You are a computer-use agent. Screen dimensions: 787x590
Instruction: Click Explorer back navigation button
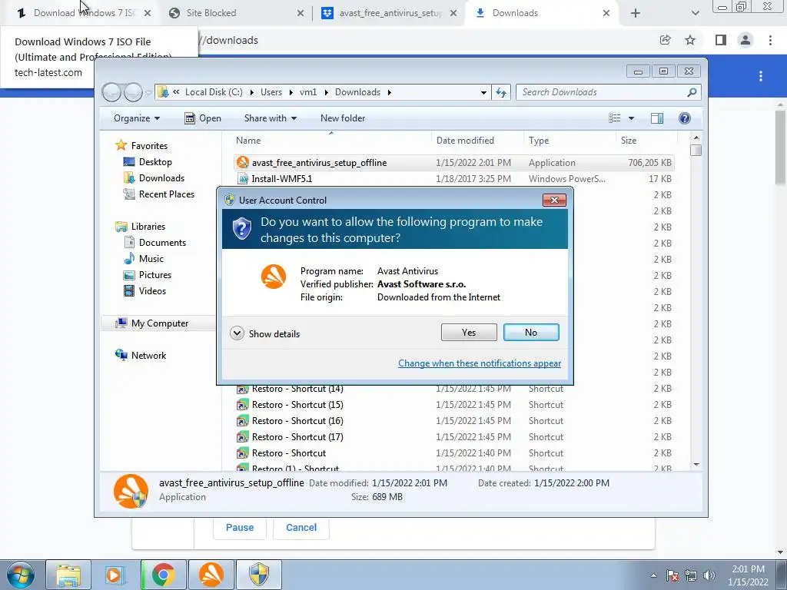click(111, 92)
